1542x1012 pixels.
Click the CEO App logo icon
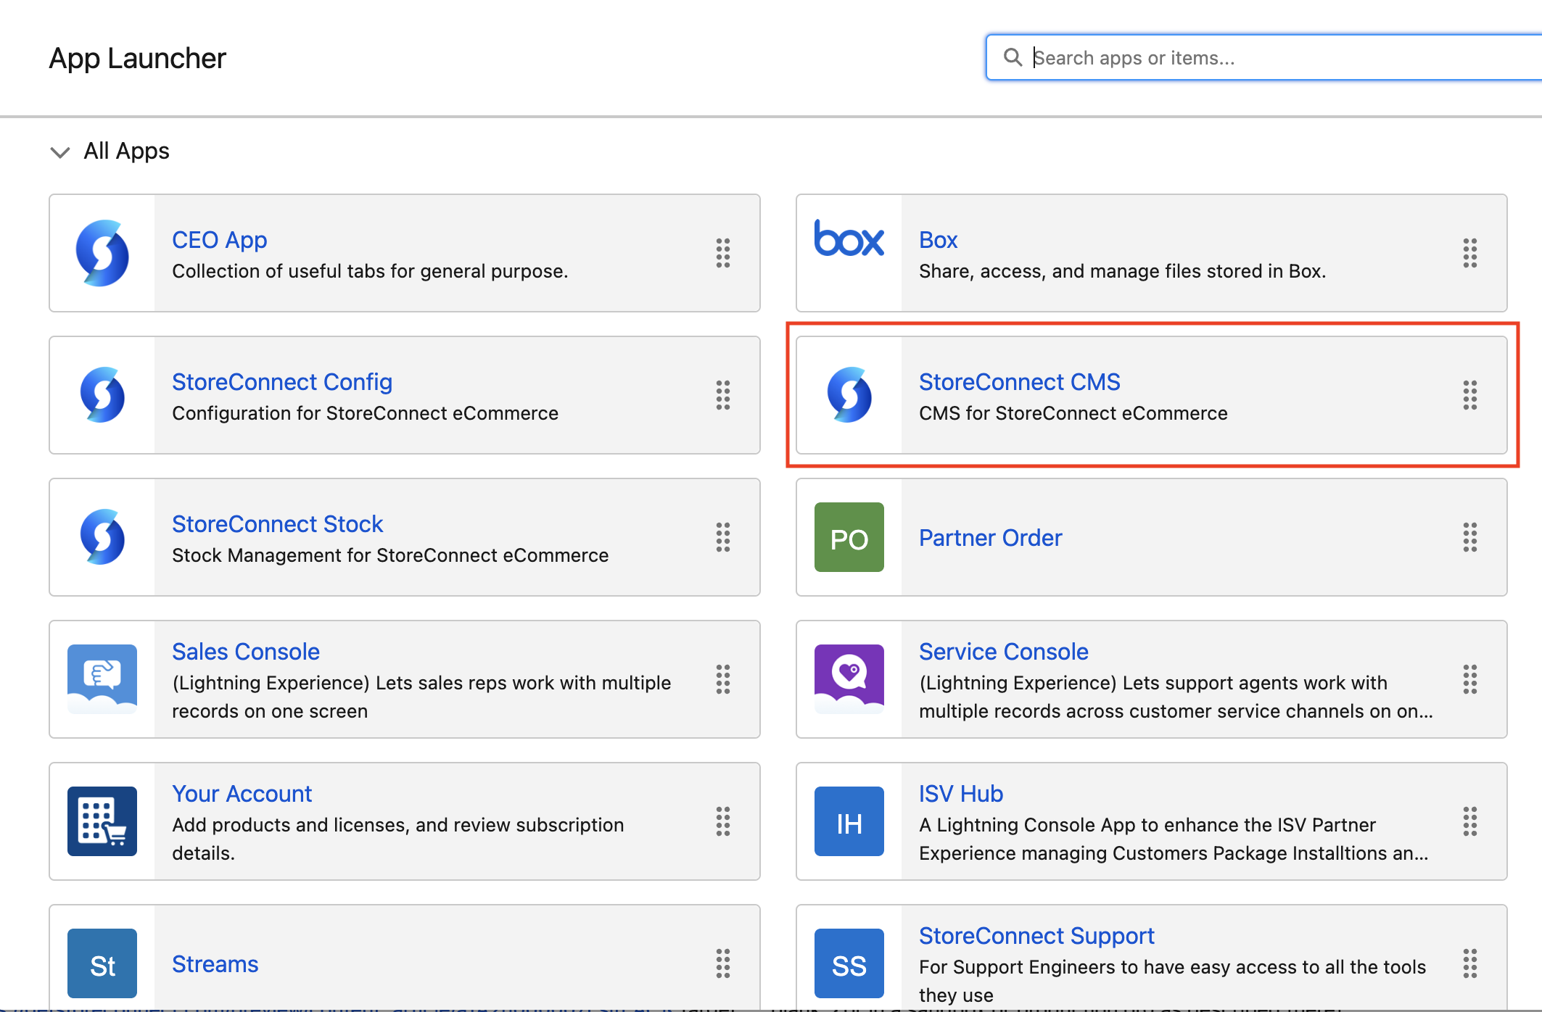(102, 253)
